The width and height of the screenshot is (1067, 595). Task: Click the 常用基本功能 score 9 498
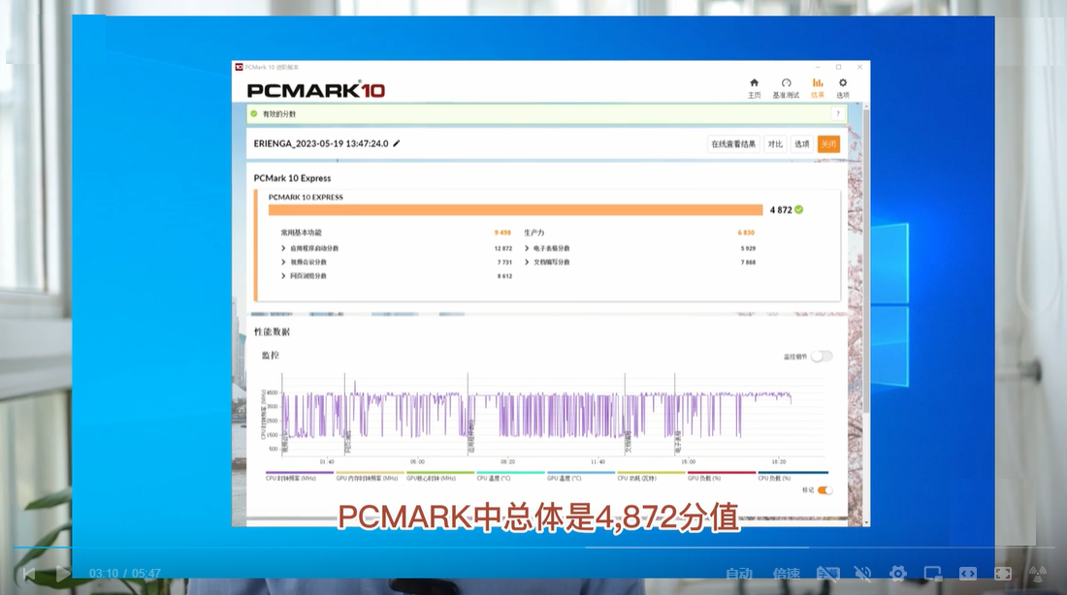click(x=502, y=233)
